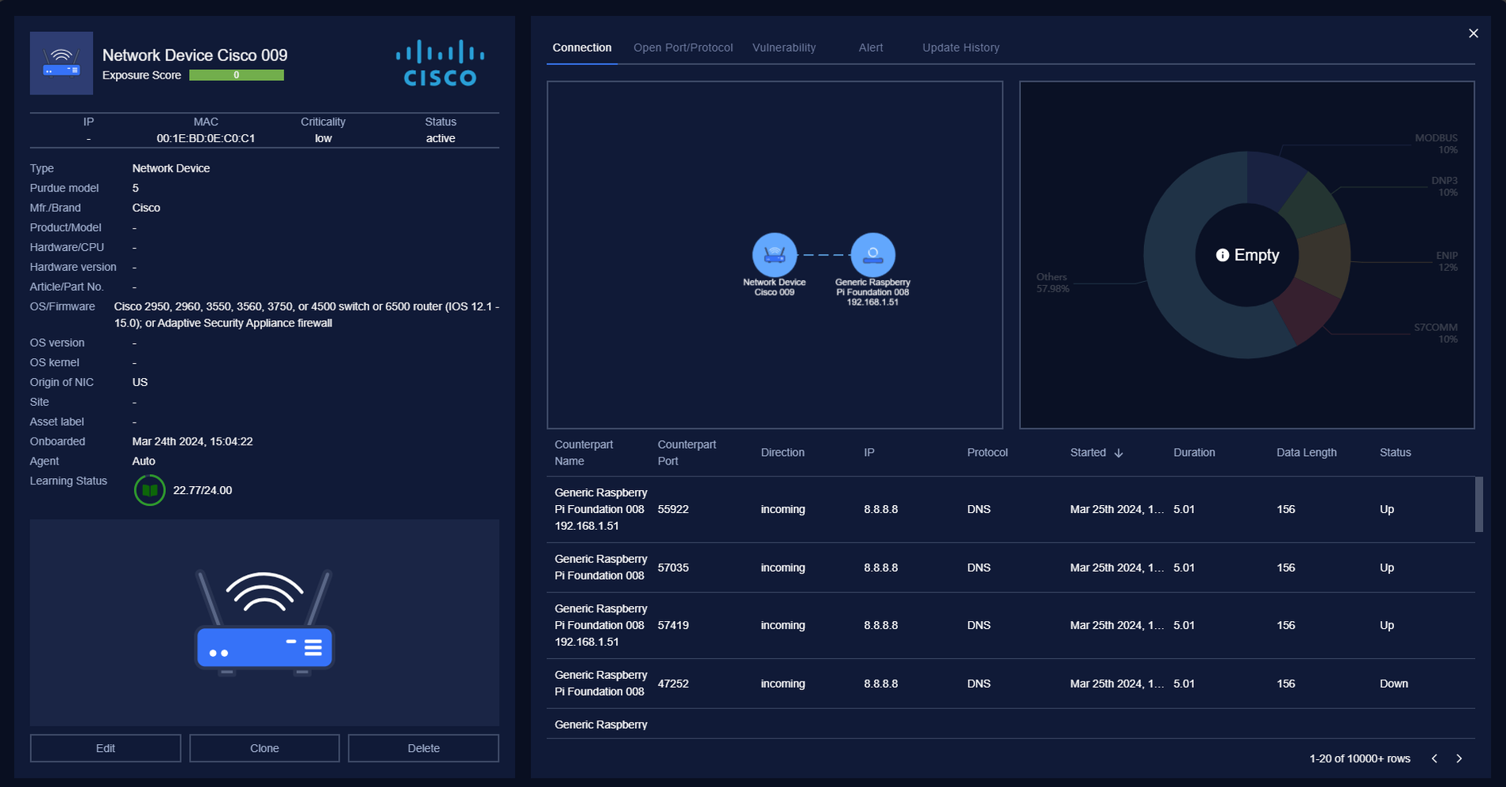The width and height of the screenshot is (1506, 787).
Task: Click the green learning status book icon
Action: coord(149,490)
